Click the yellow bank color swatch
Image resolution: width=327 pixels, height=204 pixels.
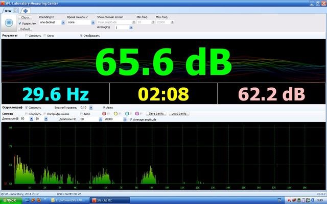pyautogui.click(x=115, y=114)
